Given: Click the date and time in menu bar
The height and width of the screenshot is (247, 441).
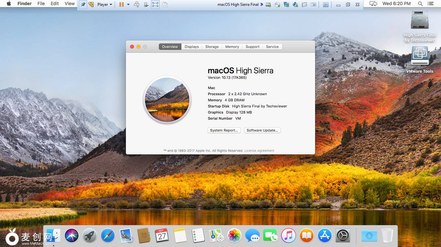Looking at the screenshot, I should click(396, 4).
